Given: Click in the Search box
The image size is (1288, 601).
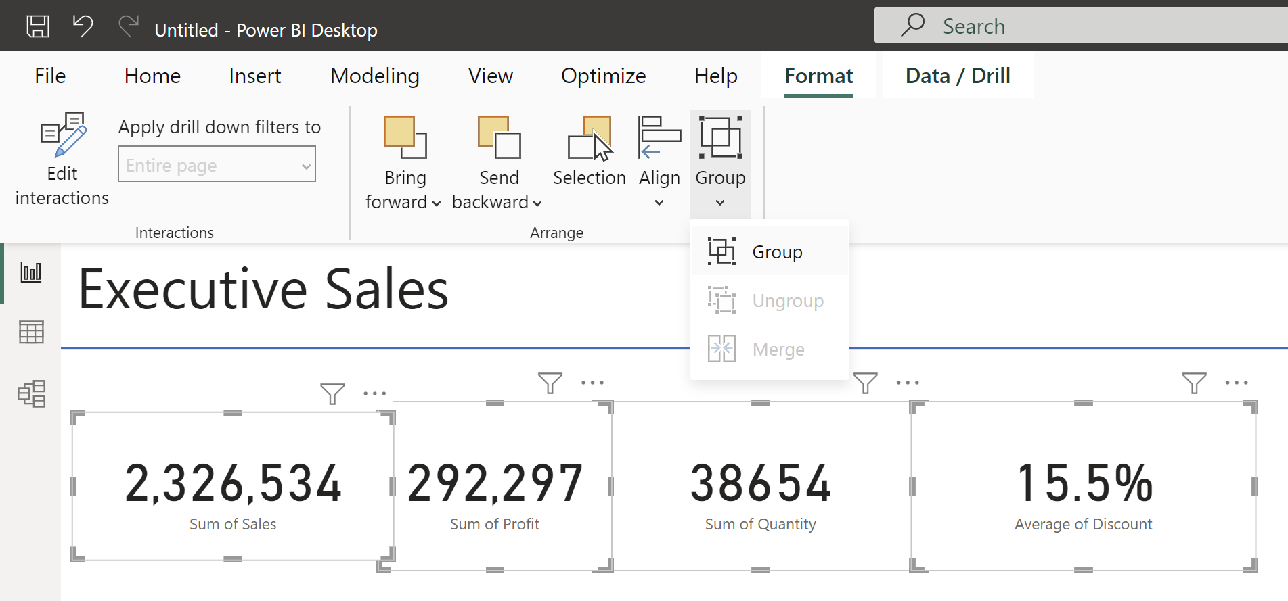Looking at the screenshot, I should [x=1083, y=26].
